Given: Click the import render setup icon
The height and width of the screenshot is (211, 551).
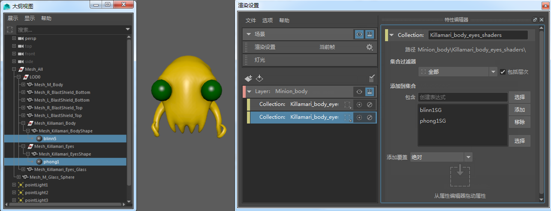Looking at the screenshot, I should coord(259,78).
